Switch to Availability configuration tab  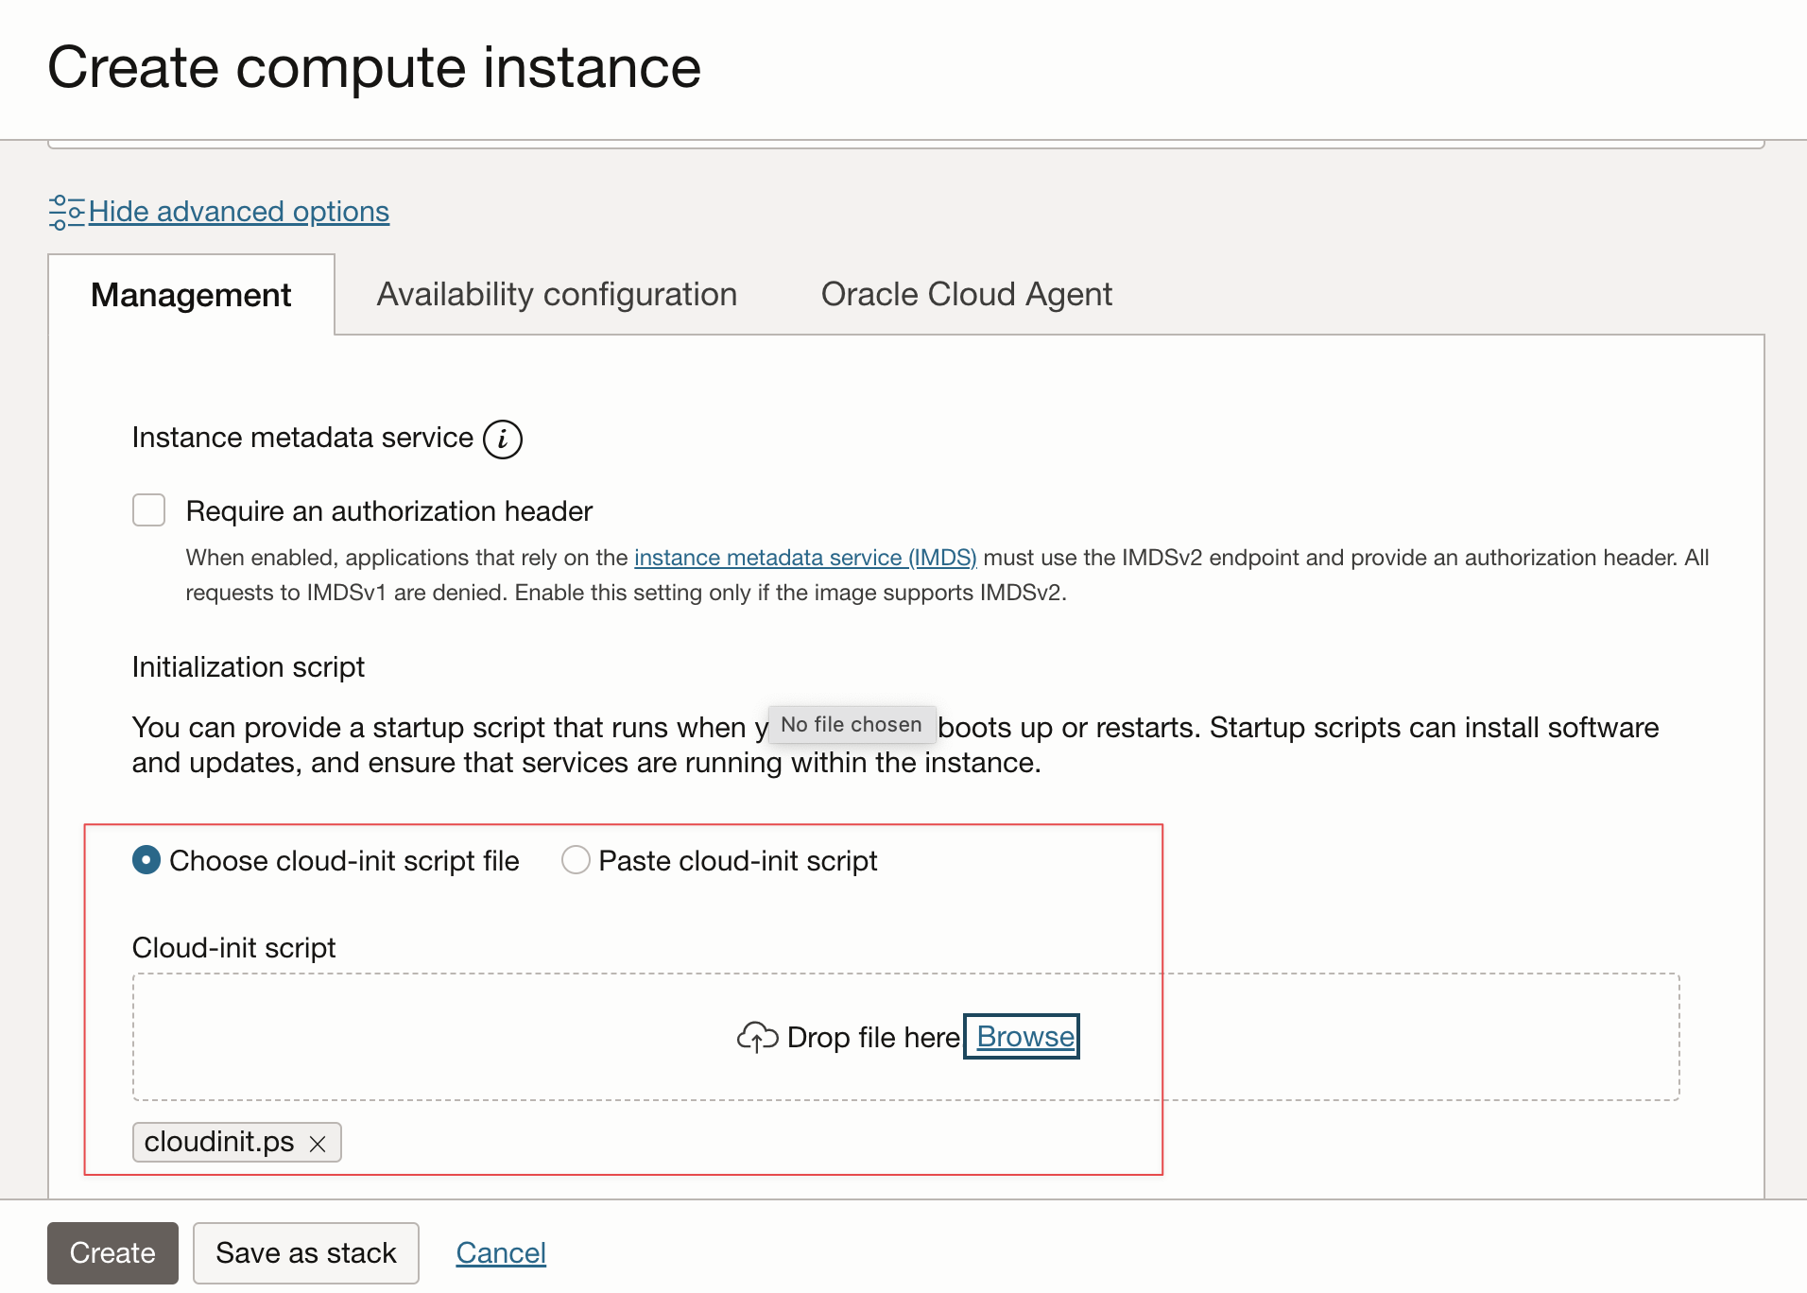(556, 294)
